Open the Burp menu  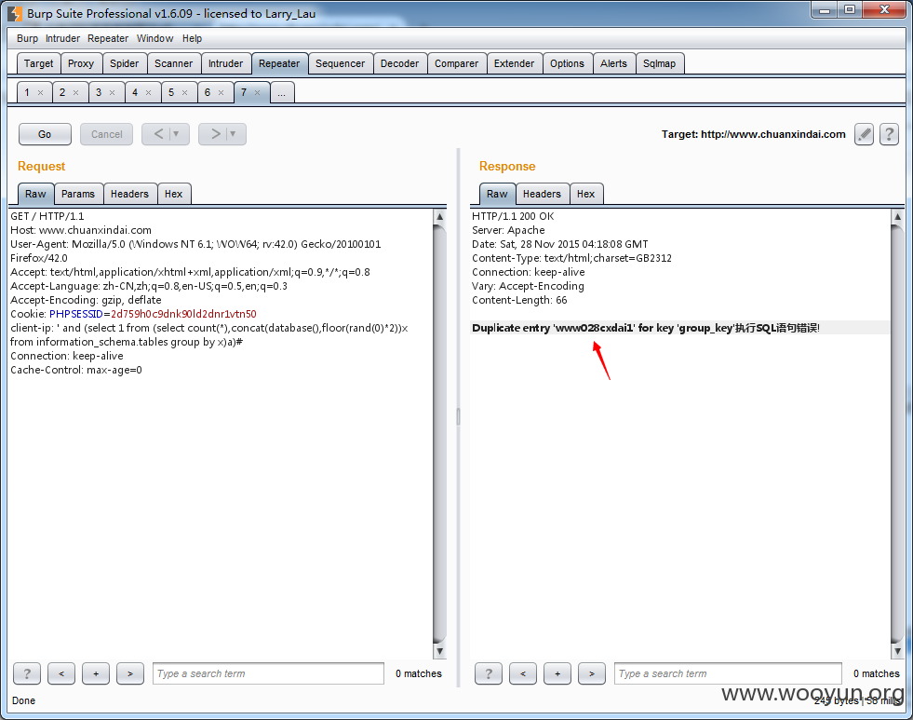[27, 38]
